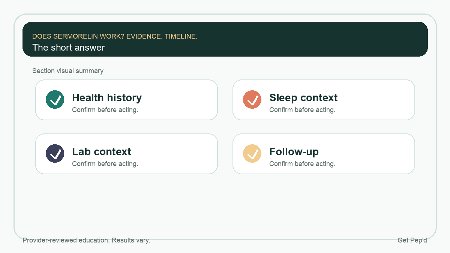Select the Health history card title
This screenshot has height=253, width=450.
pyautogui.click(x=107, y=98)
